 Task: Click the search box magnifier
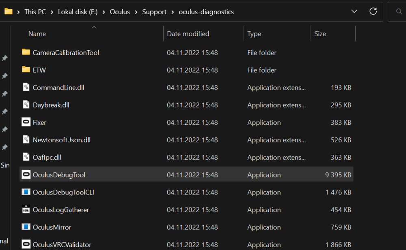tap(399, 12)
